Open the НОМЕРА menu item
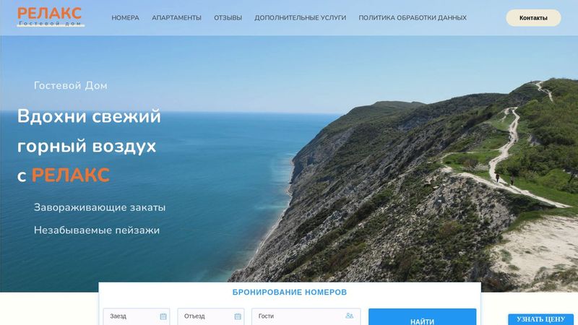Viewport: 578px width, 325px height. (125, 17)
